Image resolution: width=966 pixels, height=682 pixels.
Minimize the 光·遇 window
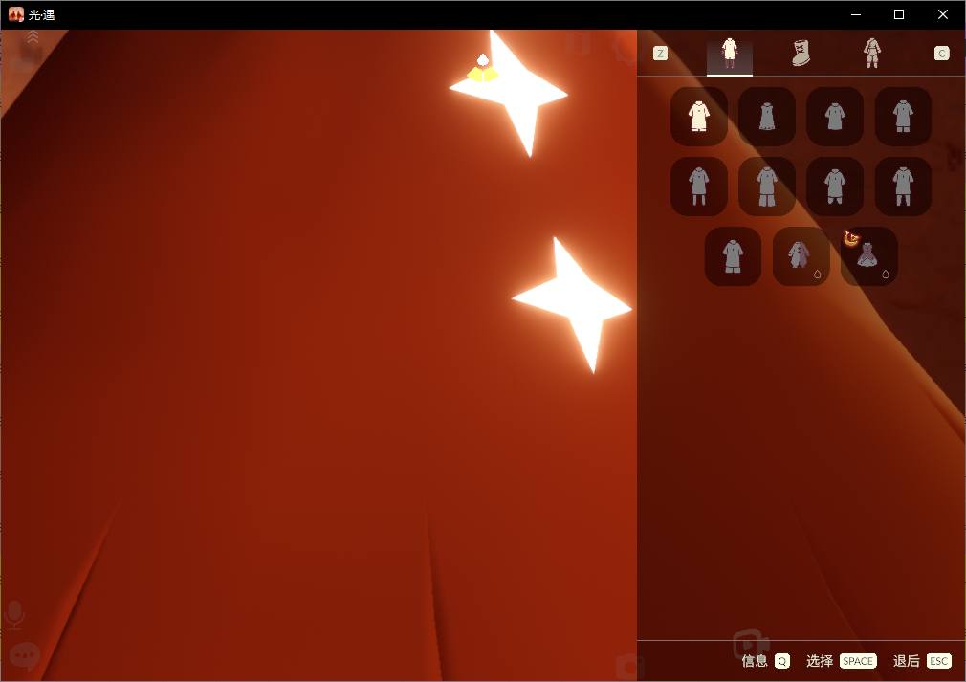point(856,14)
